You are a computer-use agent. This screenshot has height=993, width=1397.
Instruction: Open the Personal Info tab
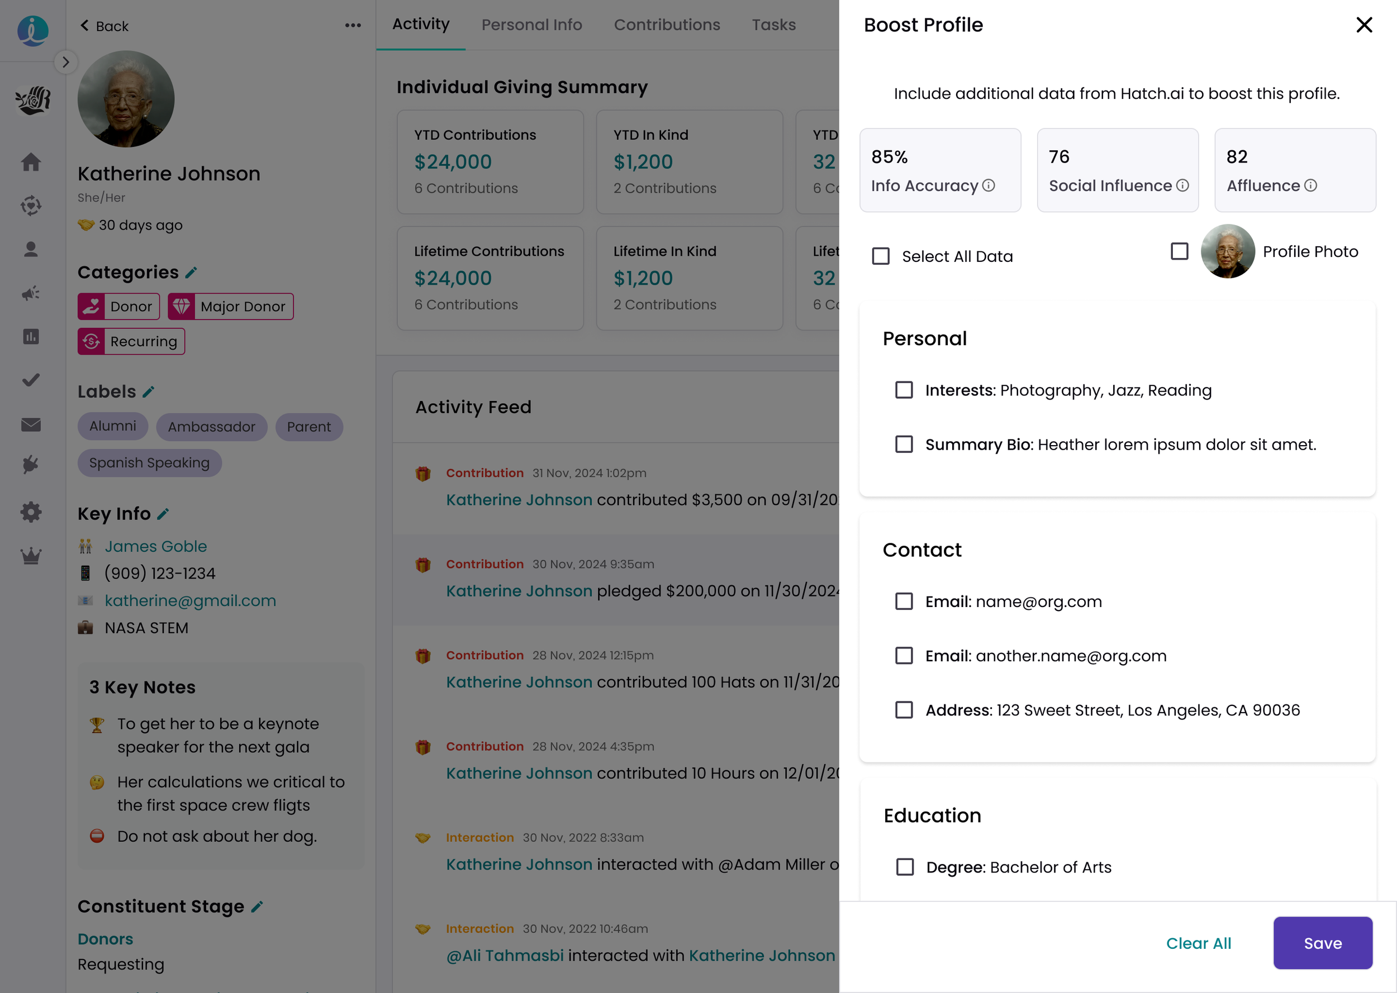click(x=531, y=25)
